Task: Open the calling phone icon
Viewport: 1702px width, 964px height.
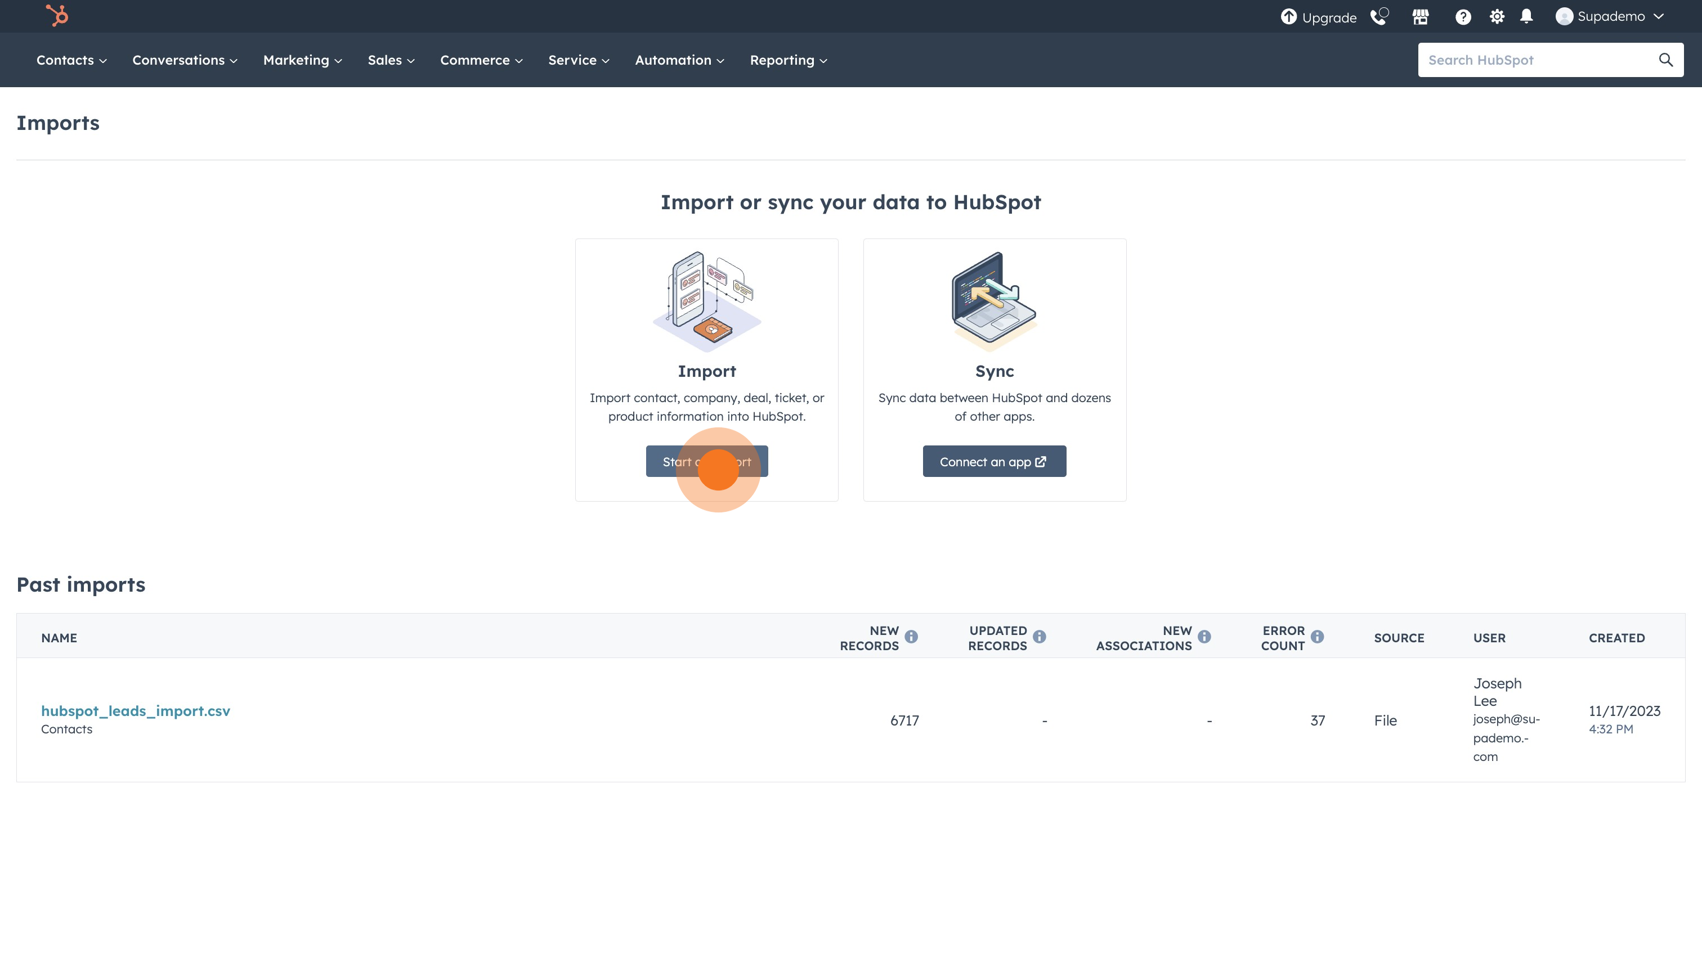Action: click(1379, 16)
